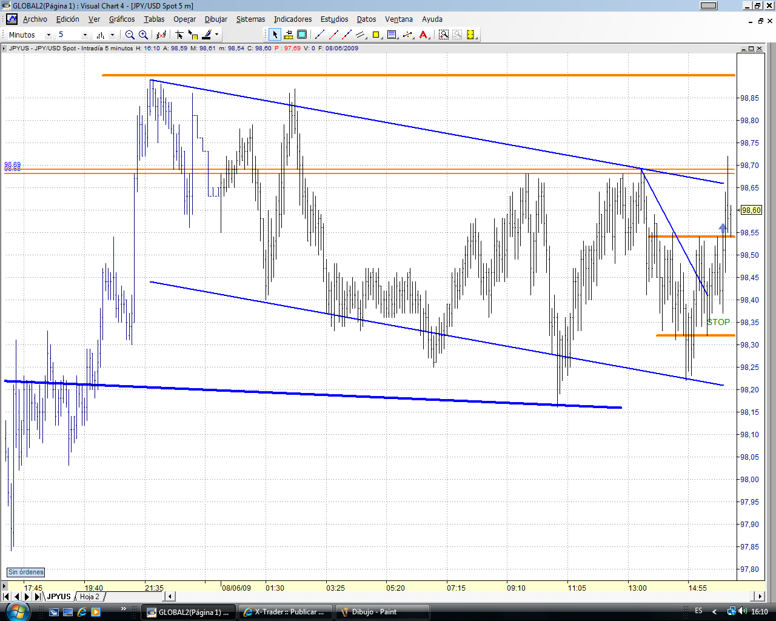776x621 pixels.
Task: Click the green STOP label on chart
Action: [718, 322]
